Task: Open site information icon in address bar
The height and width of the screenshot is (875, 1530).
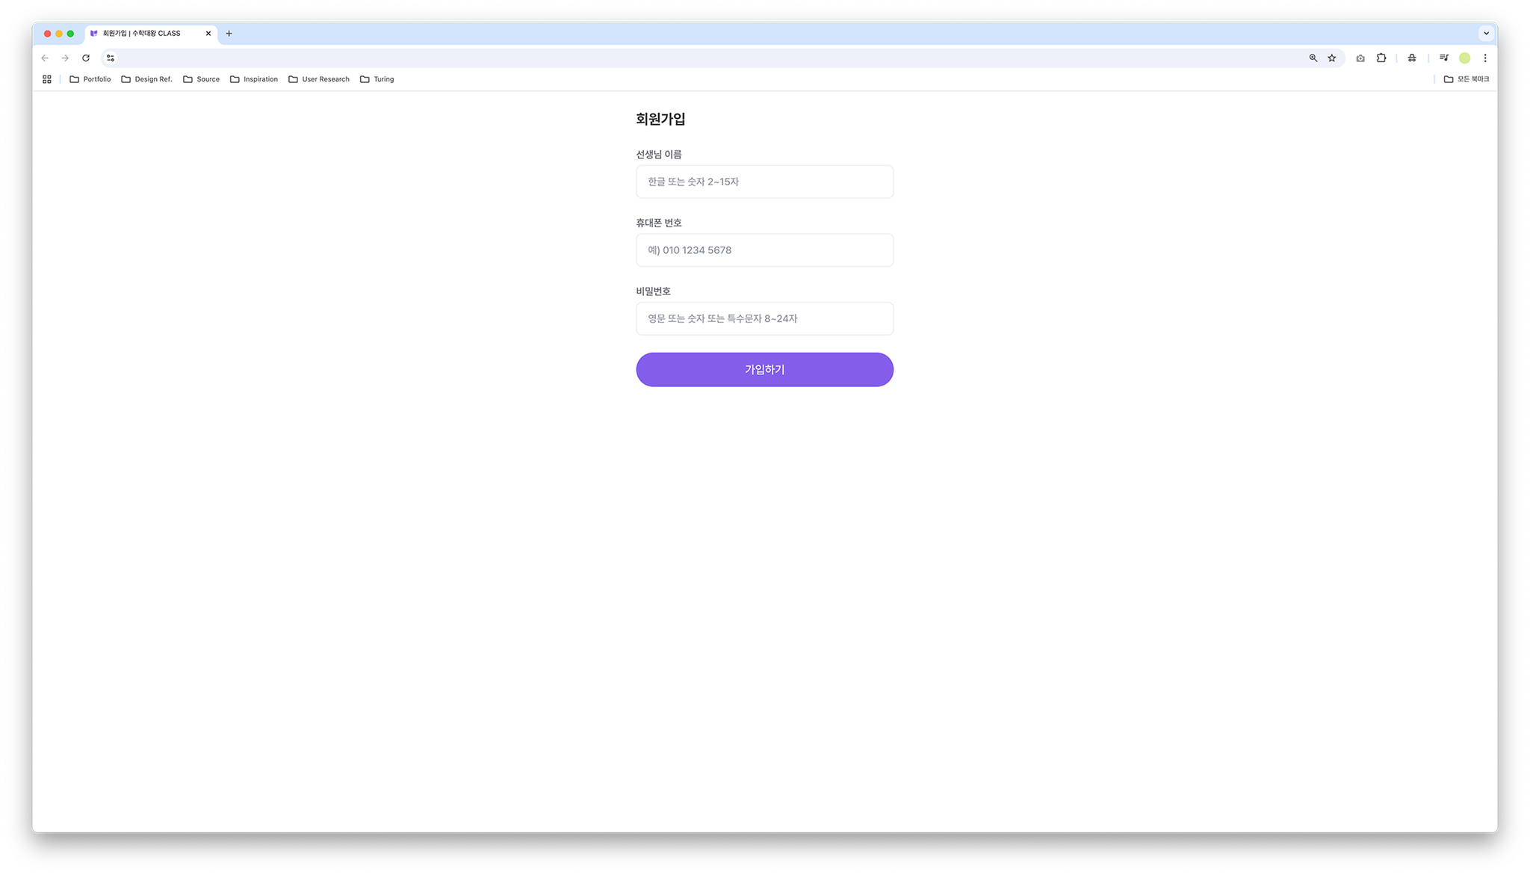Action: coord(111,58)
